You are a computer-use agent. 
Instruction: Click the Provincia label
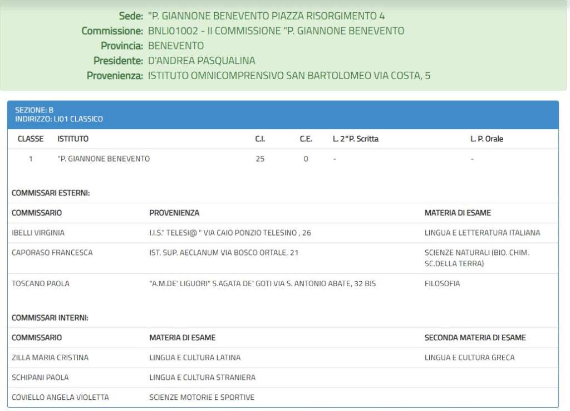pos(122,46)
